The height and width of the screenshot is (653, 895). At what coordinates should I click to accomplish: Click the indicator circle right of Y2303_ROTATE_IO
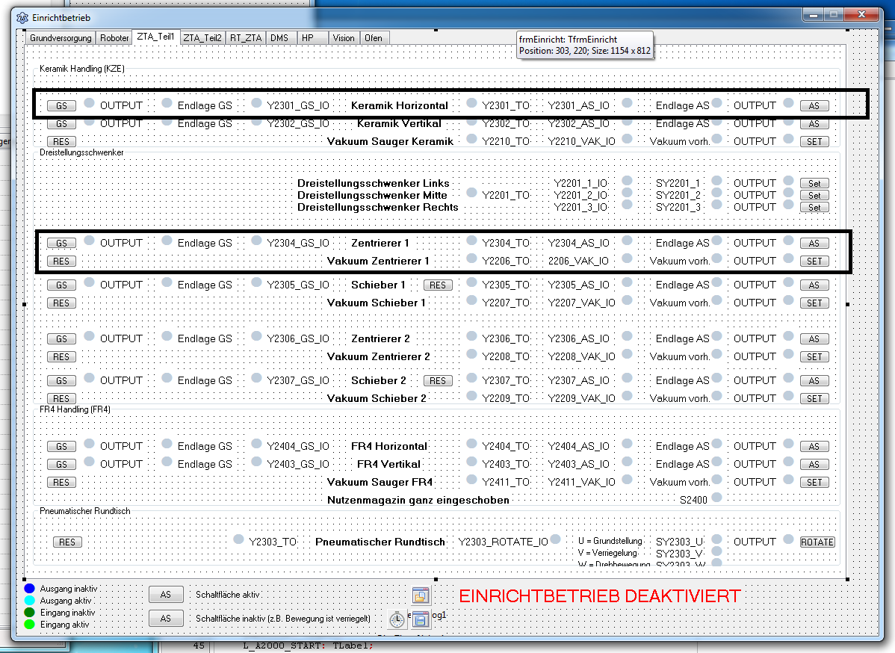click(x=555, y=539)
